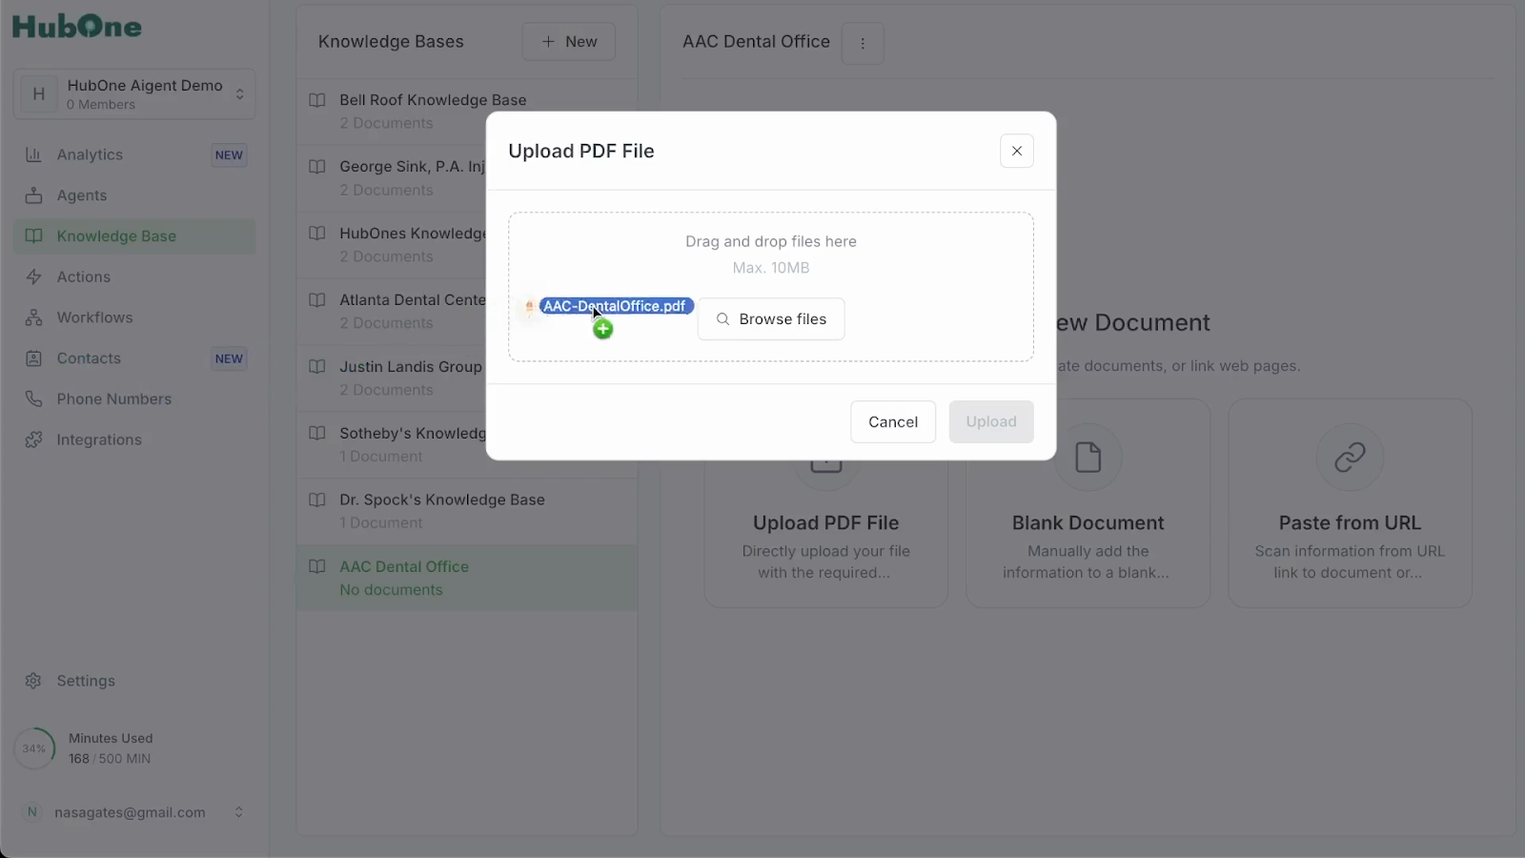Click the book icon beside Justin Landis Group
This screenshot has width=1525, height=858.
pyautogui.click(x=317, y=366)
